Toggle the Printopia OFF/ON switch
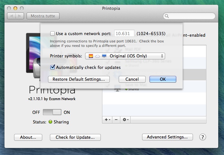 (52, 112)
